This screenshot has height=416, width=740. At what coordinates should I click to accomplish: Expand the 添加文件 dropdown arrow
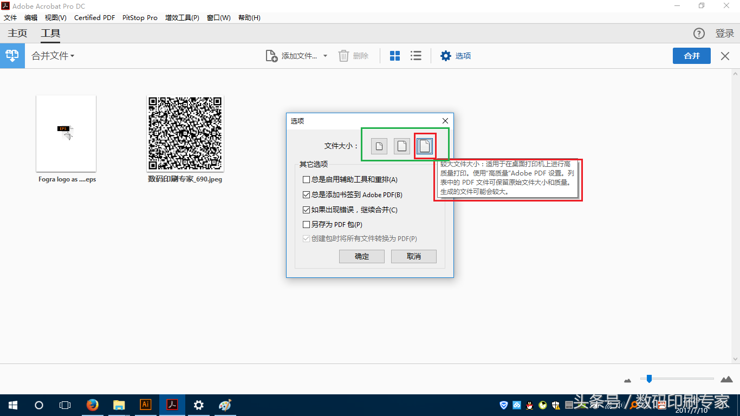click(325, 56)
